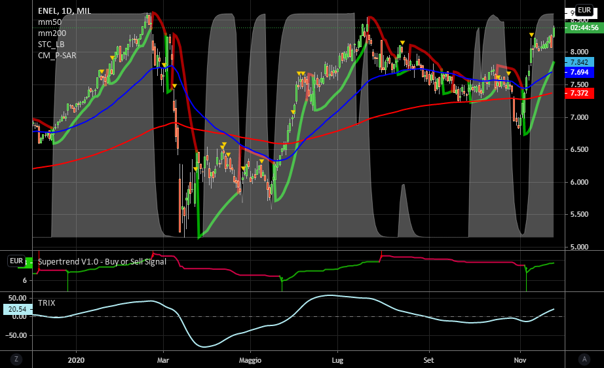Click the 5.000 price level on the axis
This screenshot has height=368, width=604.
(x=579, y=247)
